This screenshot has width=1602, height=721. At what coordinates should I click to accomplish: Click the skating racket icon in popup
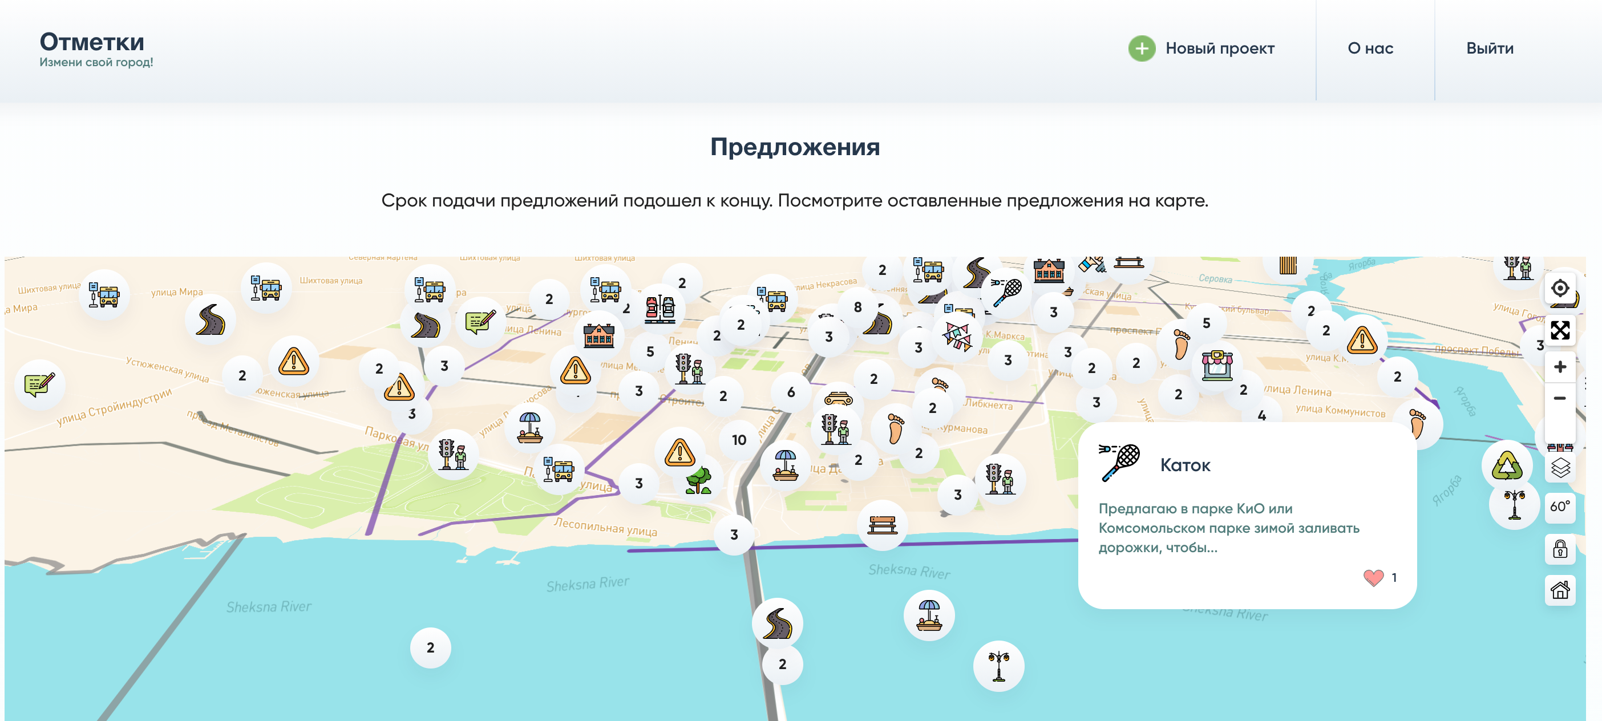pyautogui.click(x=1119, y=463)
